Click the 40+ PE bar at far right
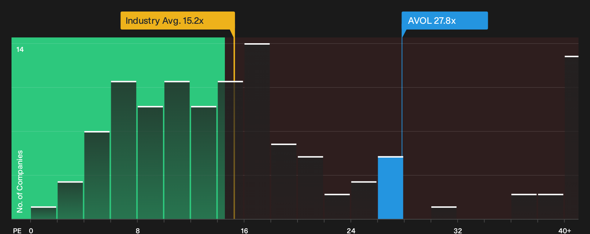590x234 pixels. pos(571,138)
